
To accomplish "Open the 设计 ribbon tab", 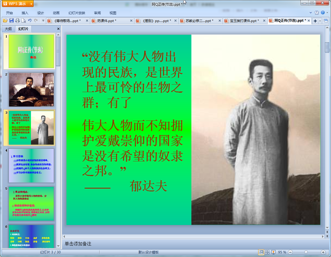I will pyautogui.click(x=41, y=13).
